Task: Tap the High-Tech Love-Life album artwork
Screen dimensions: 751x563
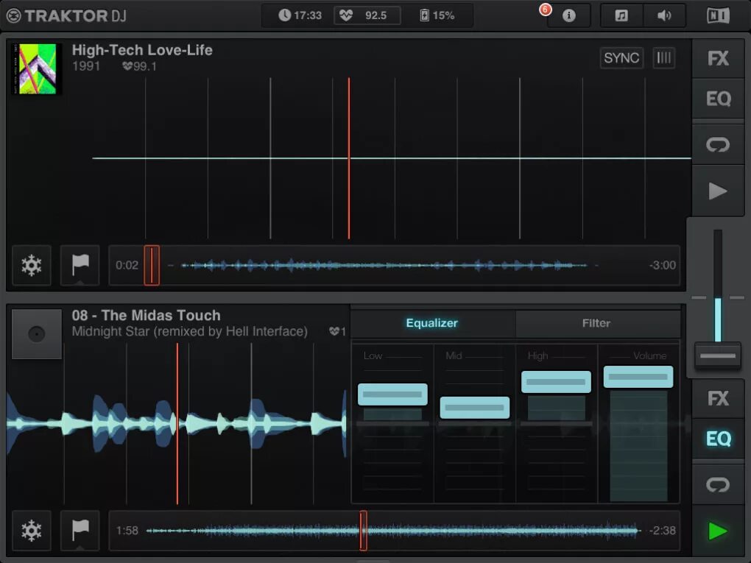Action: pyautogui.click(x=36, y=68)
